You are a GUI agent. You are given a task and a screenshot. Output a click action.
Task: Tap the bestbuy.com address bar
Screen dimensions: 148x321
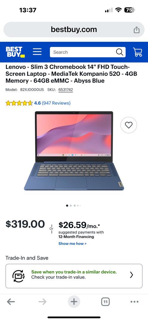click(x=74, y=30)
